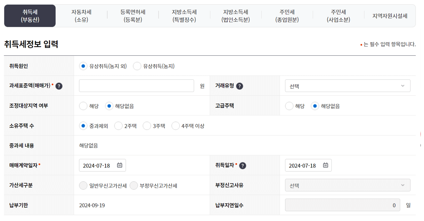This screenshot has width=424, height=221.
Task: Choose 4주택 이상 for 소유주택 수
Action: click(175, 126)
